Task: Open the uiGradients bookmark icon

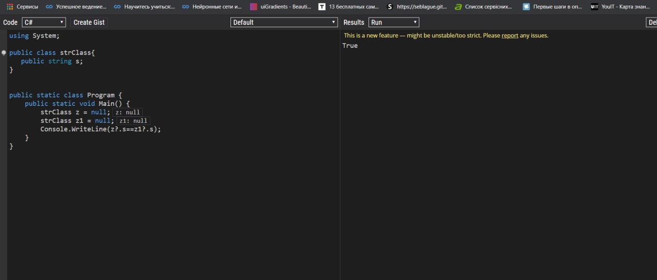Action: click(254, 7)
